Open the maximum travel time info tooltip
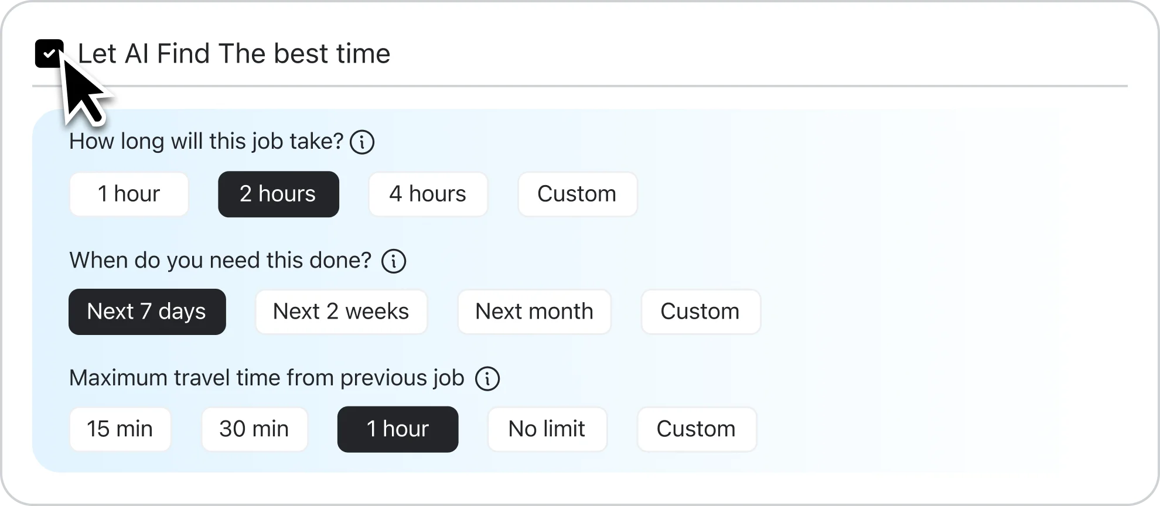Viewport: 1160px width, 506px height. point(487,378)
